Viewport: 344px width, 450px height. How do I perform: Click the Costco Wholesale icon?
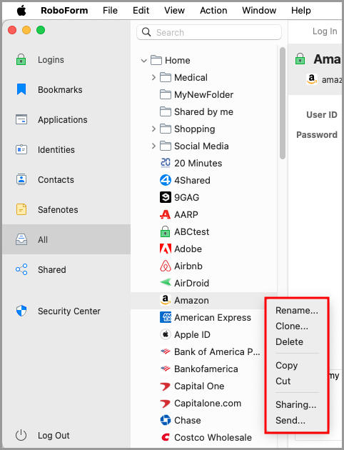166,437
